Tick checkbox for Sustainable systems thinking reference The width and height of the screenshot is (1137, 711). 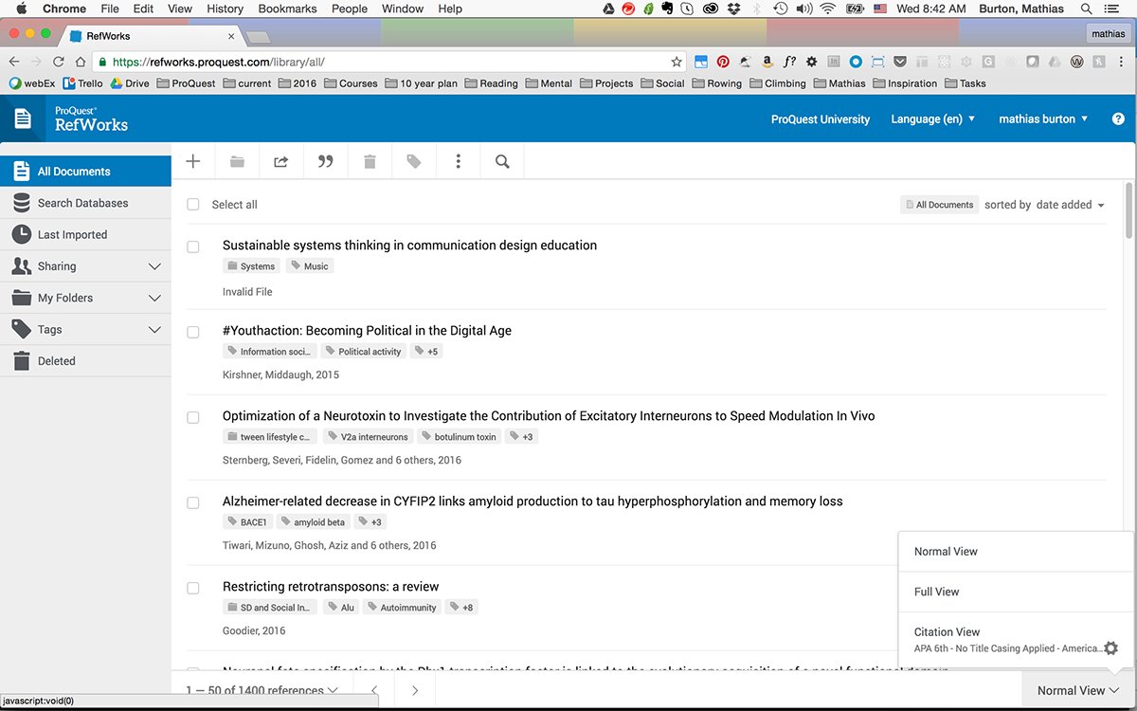193,246
